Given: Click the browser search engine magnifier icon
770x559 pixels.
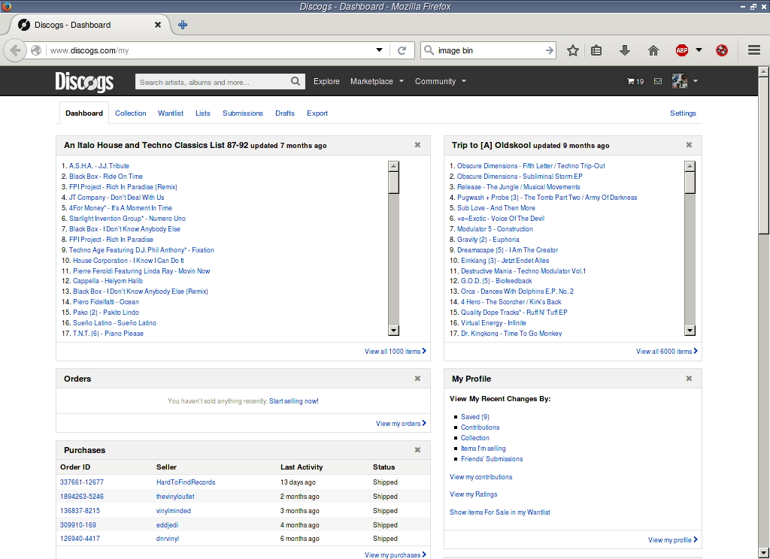Looking at the screenshot, I should [429, 50].
